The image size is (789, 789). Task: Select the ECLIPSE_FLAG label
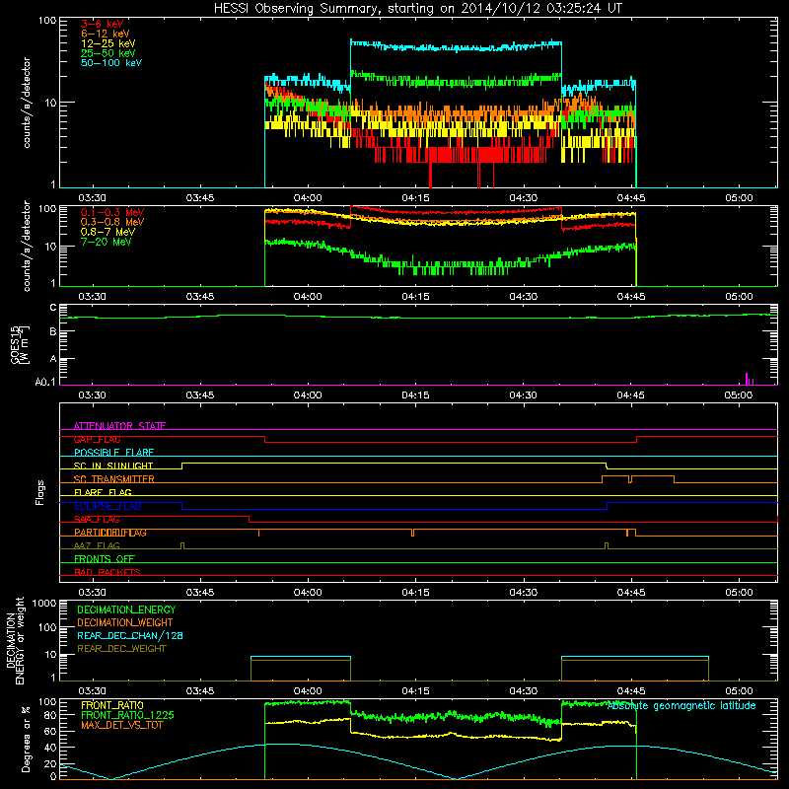coord(108,506)
